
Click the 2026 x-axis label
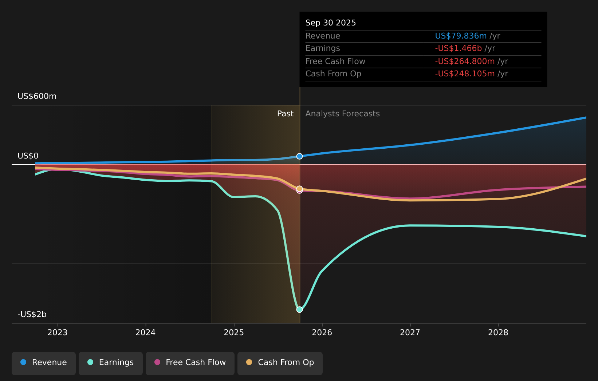coord(322,332)
